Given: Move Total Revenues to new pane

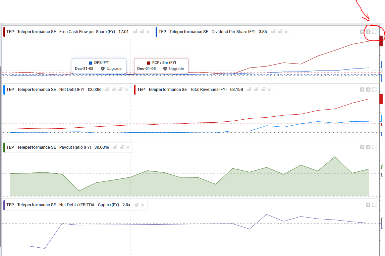Looking at the screenshot, I should point(249,89).
